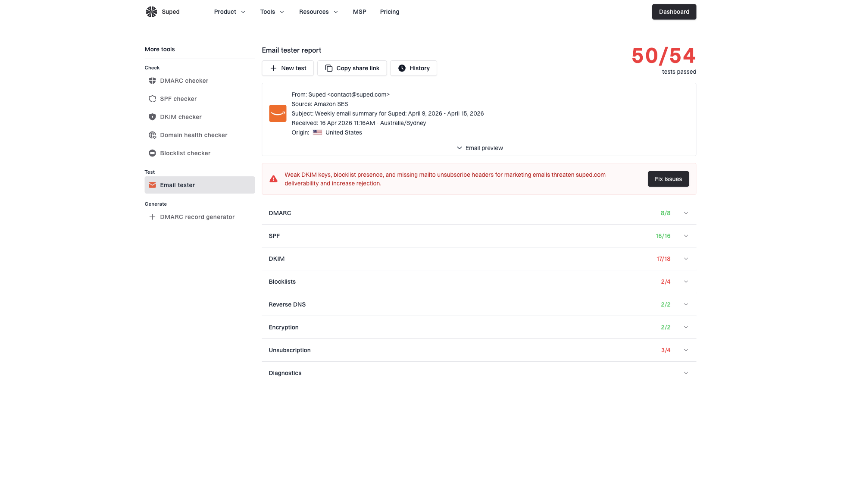Click the DKIM checker shield icon
Screen dimensions: 841x482
click(152, 117)
